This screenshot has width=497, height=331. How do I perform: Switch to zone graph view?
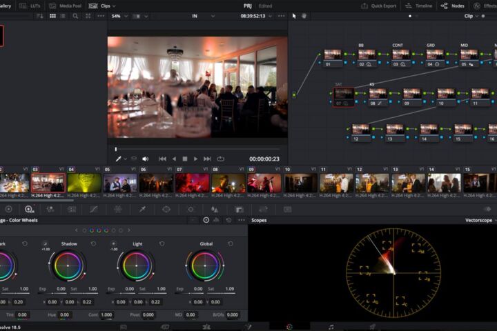click(x=217, y=220)
